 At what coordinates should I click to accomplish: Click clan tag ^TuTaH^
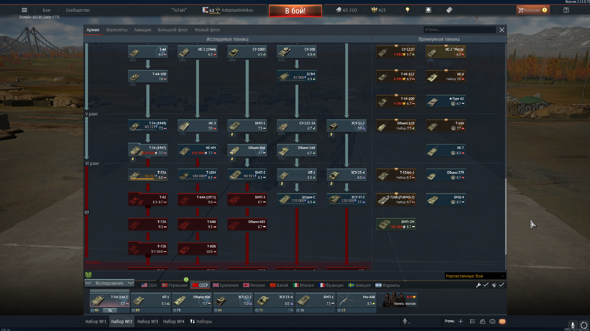tap(179, 10)
